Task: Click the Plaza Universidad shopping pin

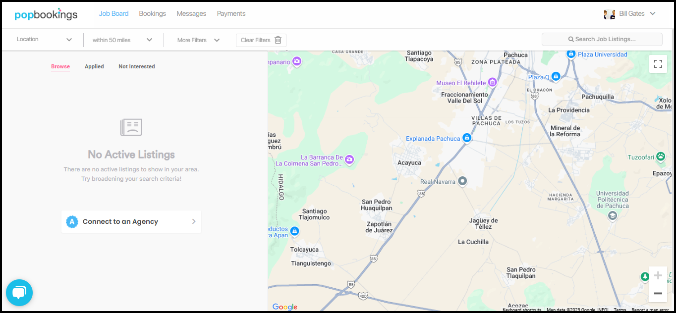Action: point(571,53)
